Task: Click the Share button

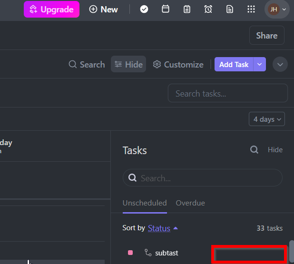Action: pyautogui.click(x=266, y=35)
